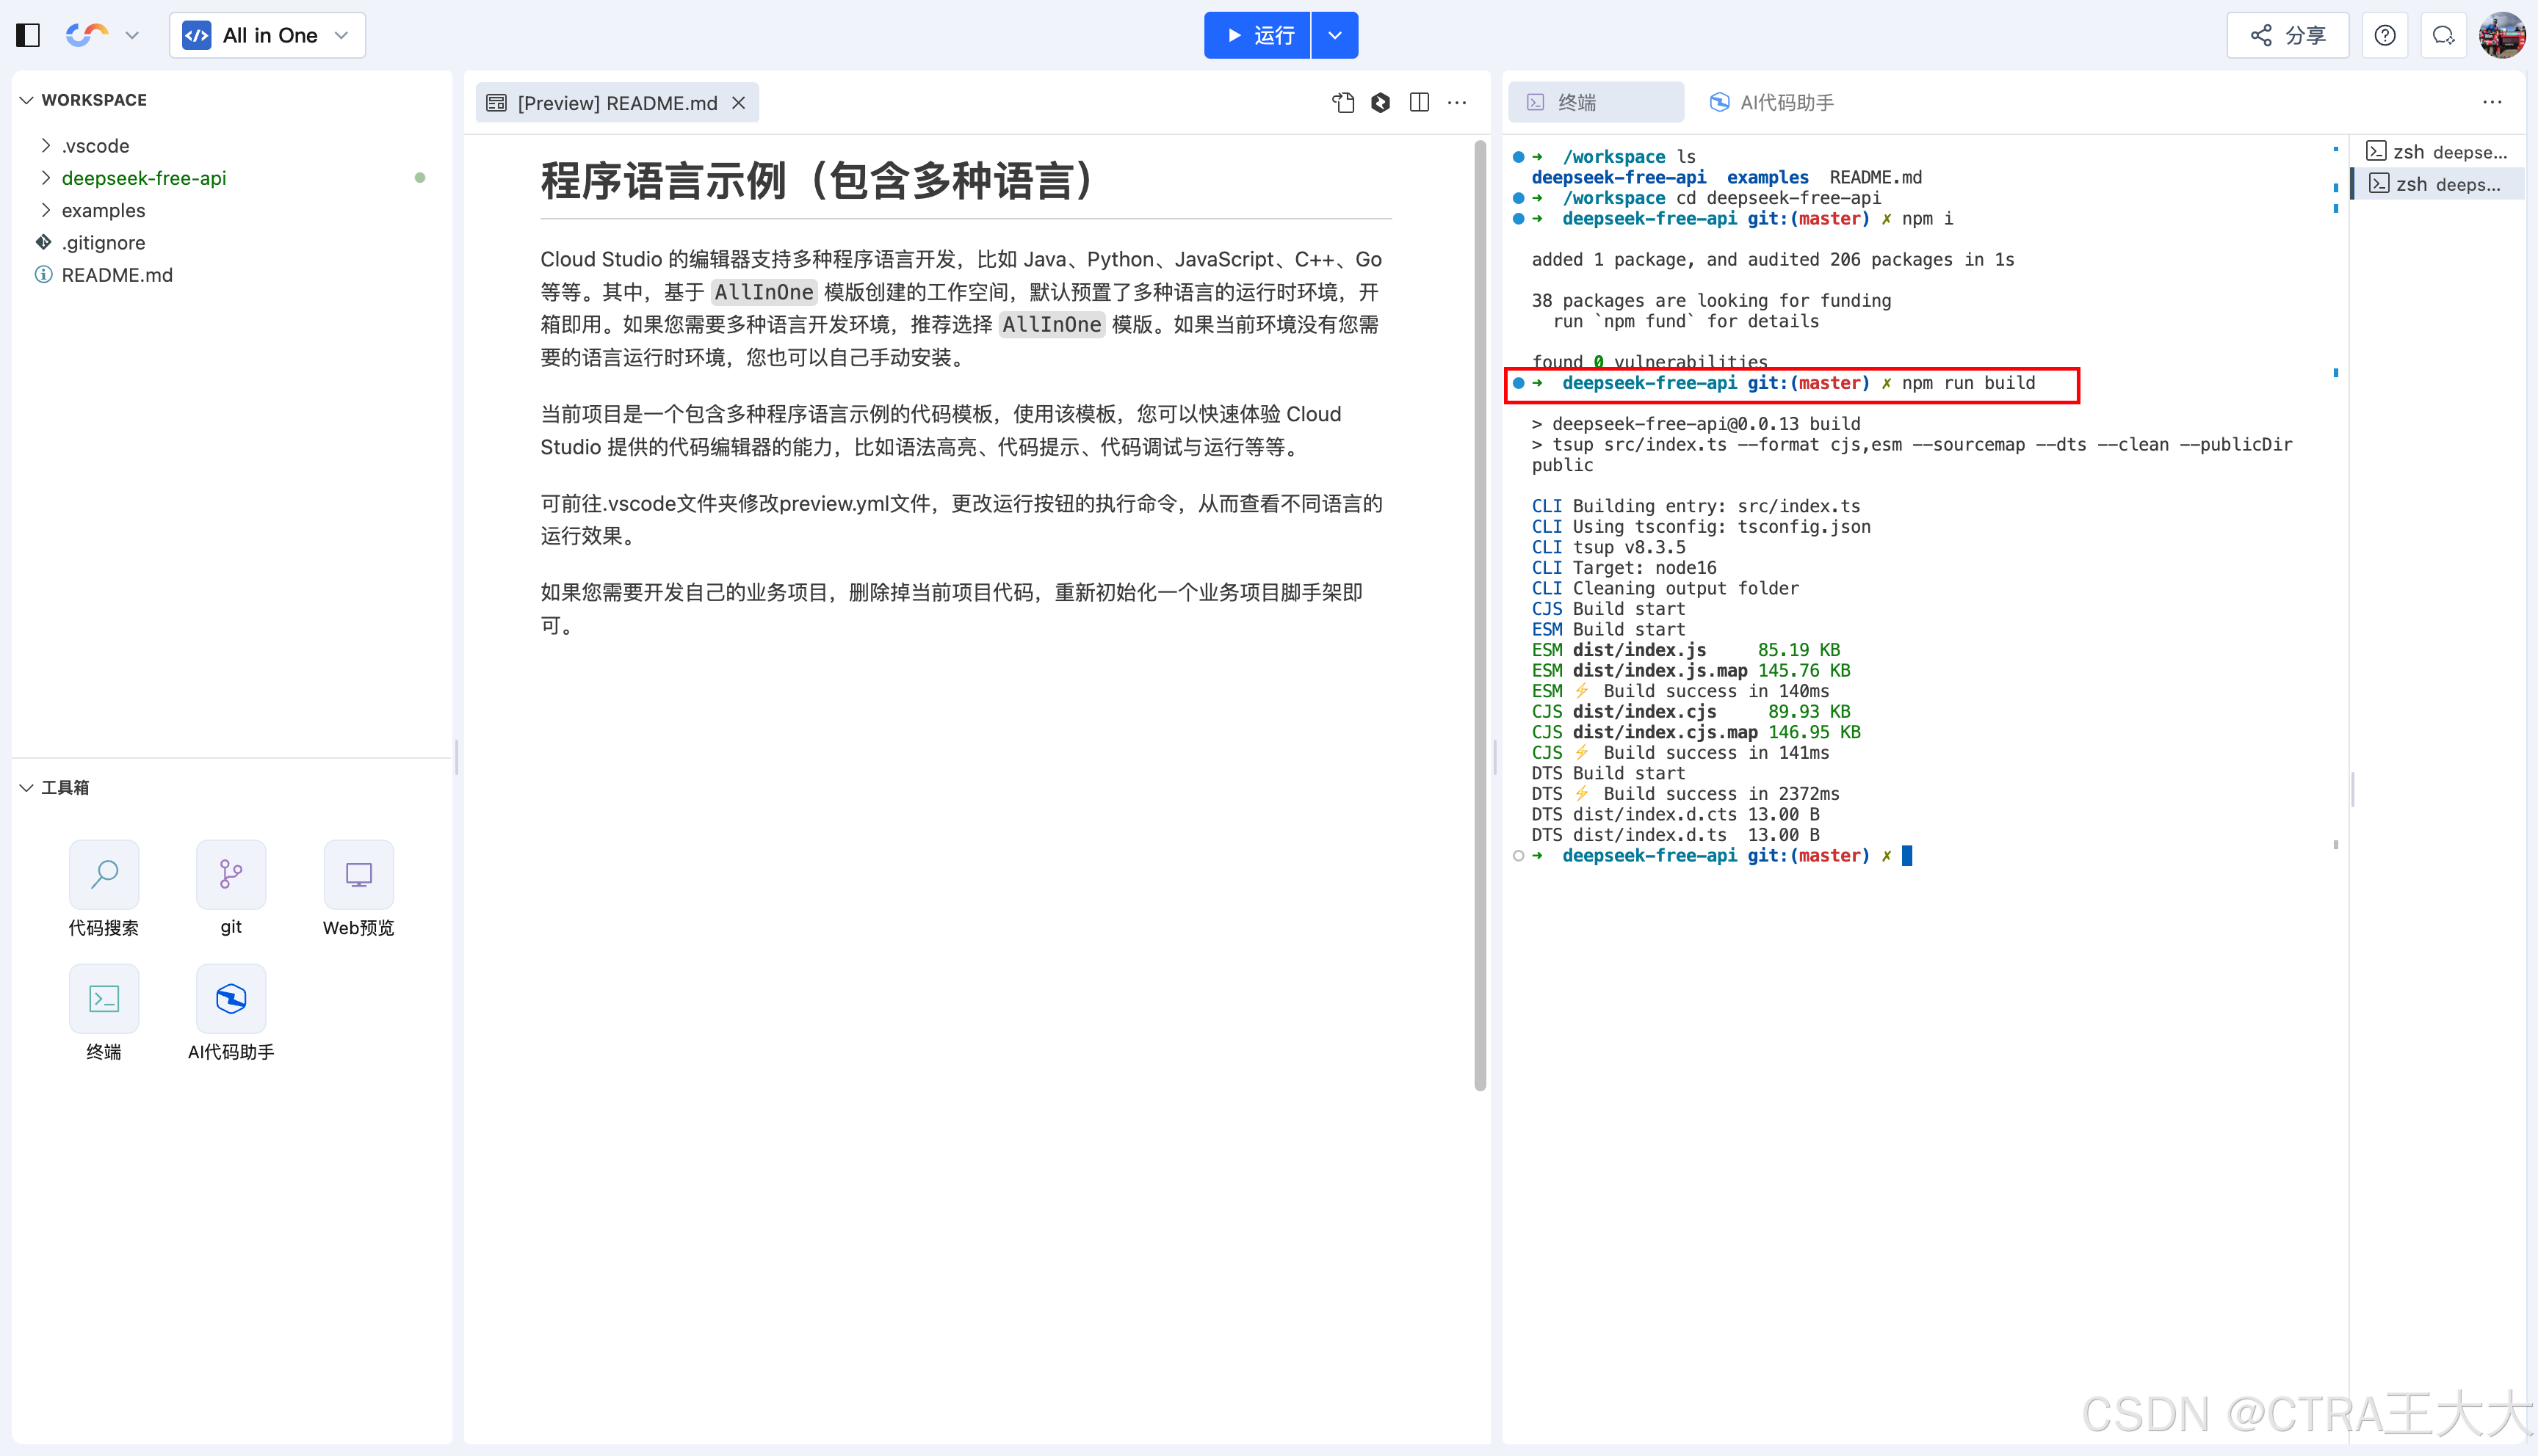Open the user avatar profile
Screen dimensions: 2538x1456
[x=2502, y=36]
